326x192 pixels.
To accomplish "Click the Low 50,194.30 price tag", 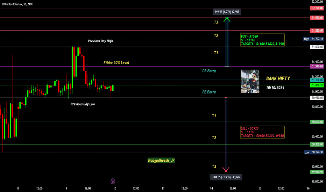I will (x=314, y=152).
